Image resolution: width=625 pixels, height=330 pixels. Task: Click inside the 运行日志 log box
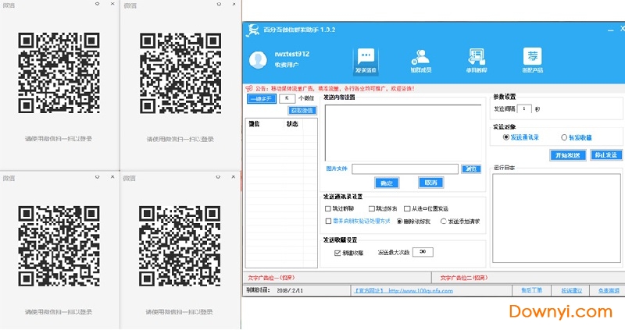click(556, 218)
